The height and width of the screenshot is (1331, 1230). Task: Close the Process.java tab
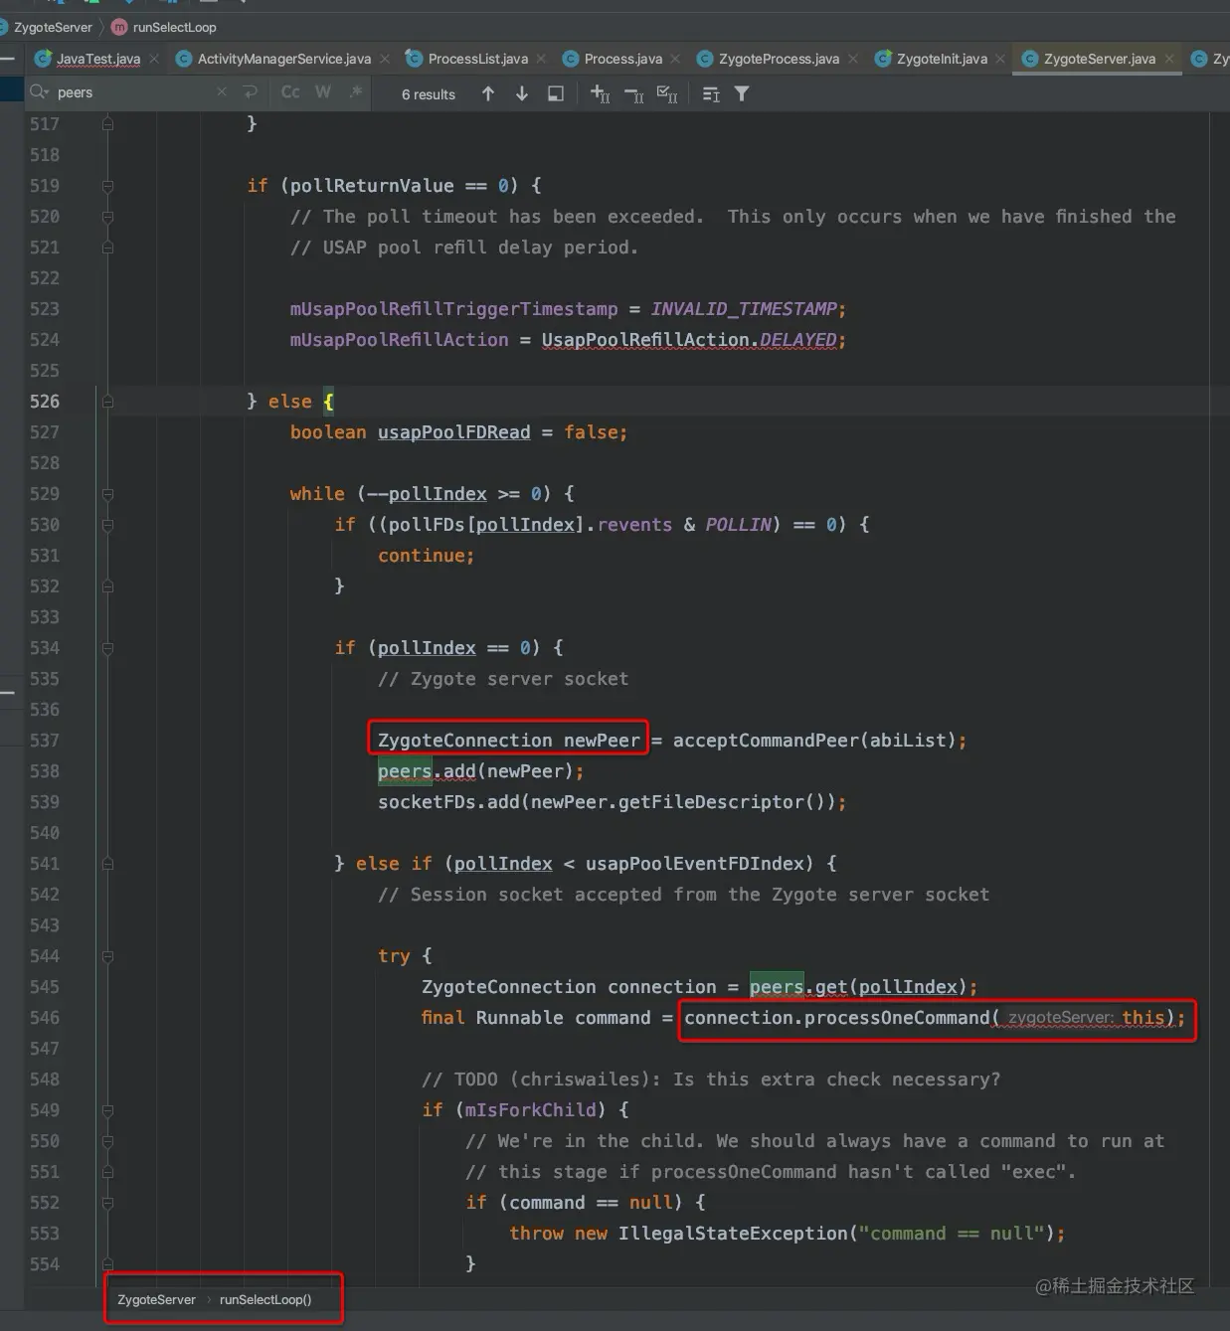pos(675,59)
